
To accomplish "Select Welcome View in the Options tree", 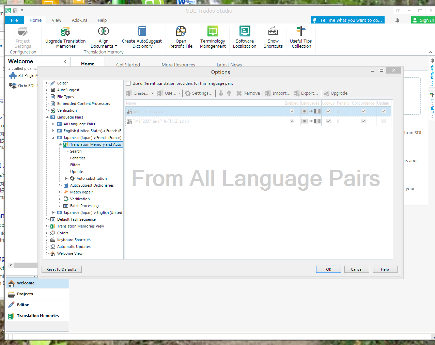I will coord(70,253).
